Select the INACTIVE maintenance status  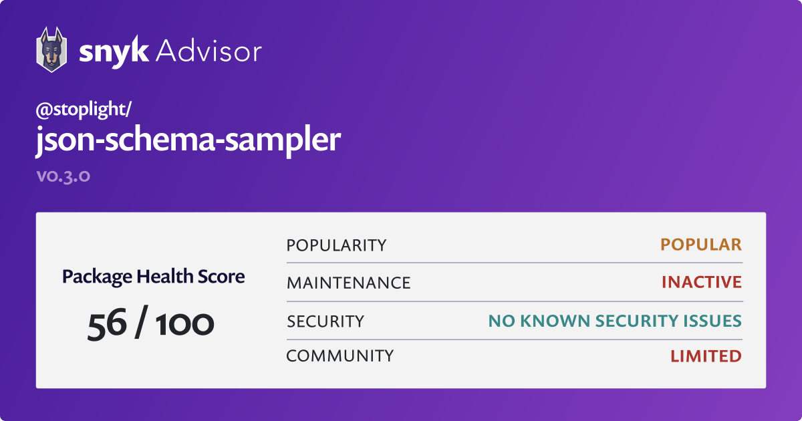tap(702, 283)
